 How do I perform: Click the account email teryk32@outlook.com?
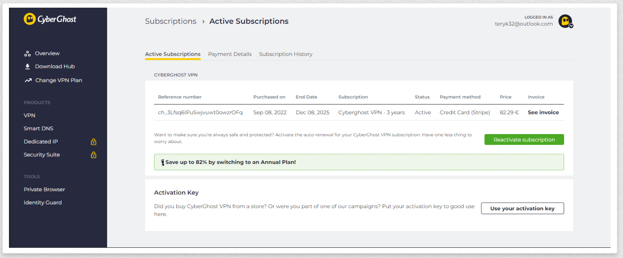coord(524,24)
